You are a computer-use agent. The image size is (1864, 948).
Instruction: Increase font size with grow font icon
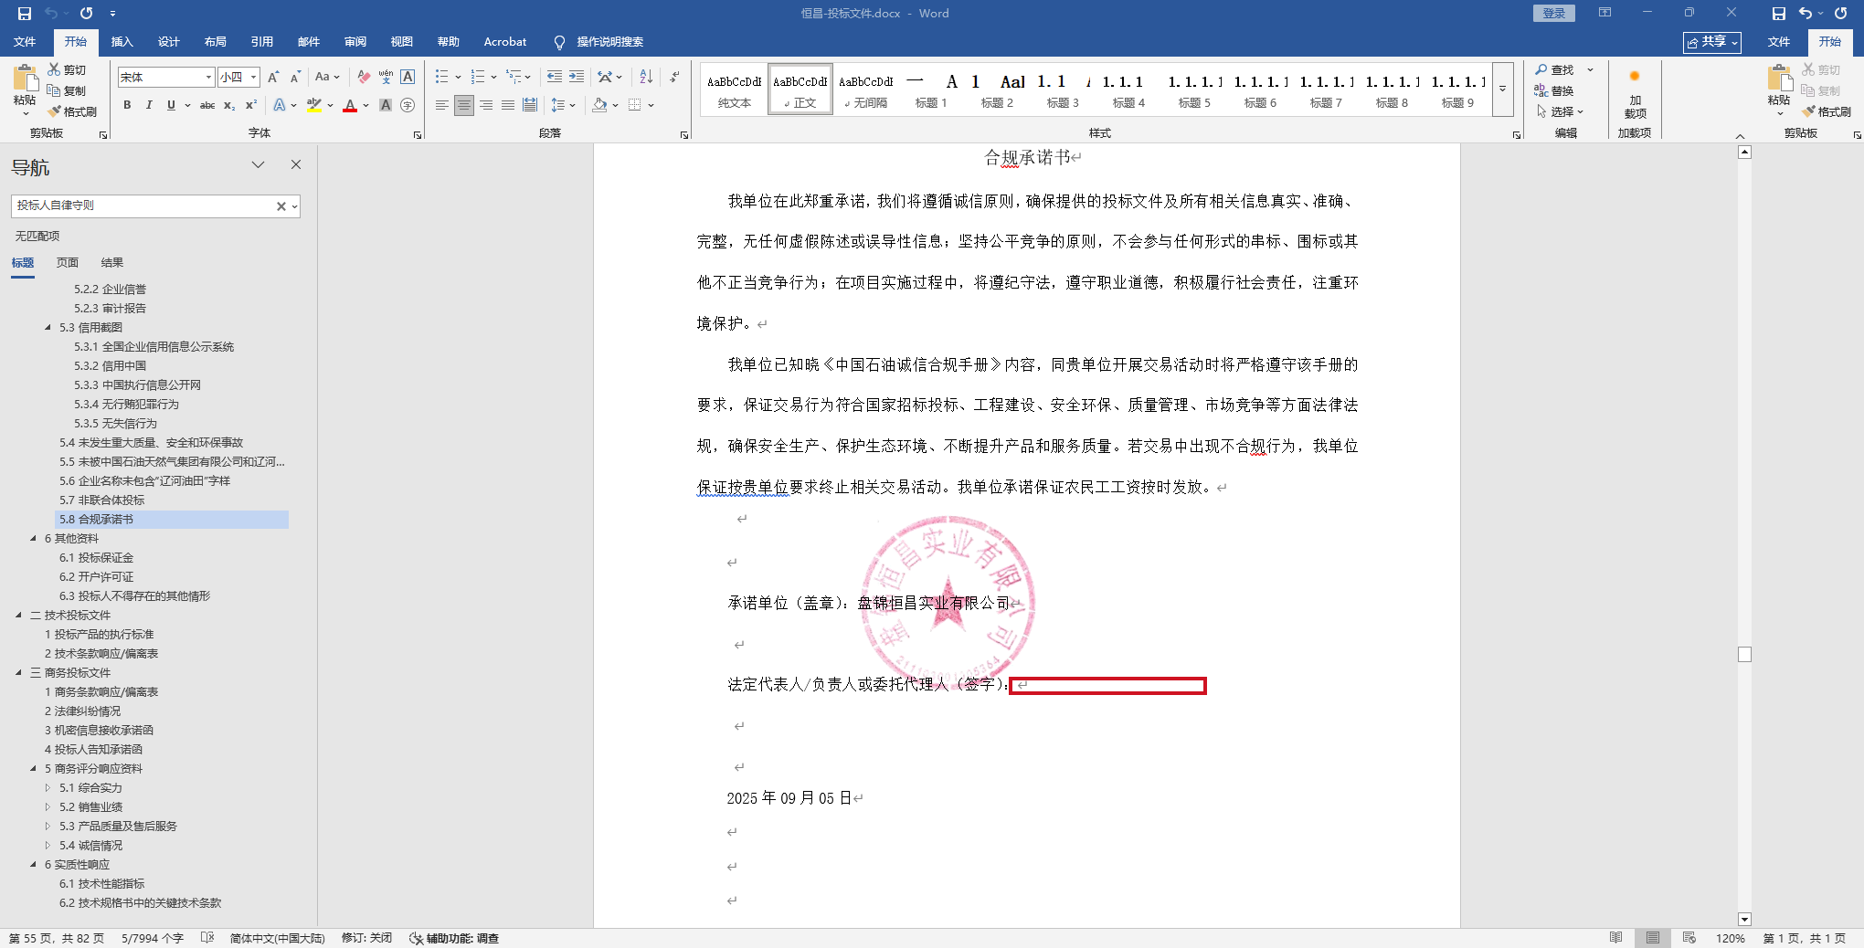click(273, 78)
